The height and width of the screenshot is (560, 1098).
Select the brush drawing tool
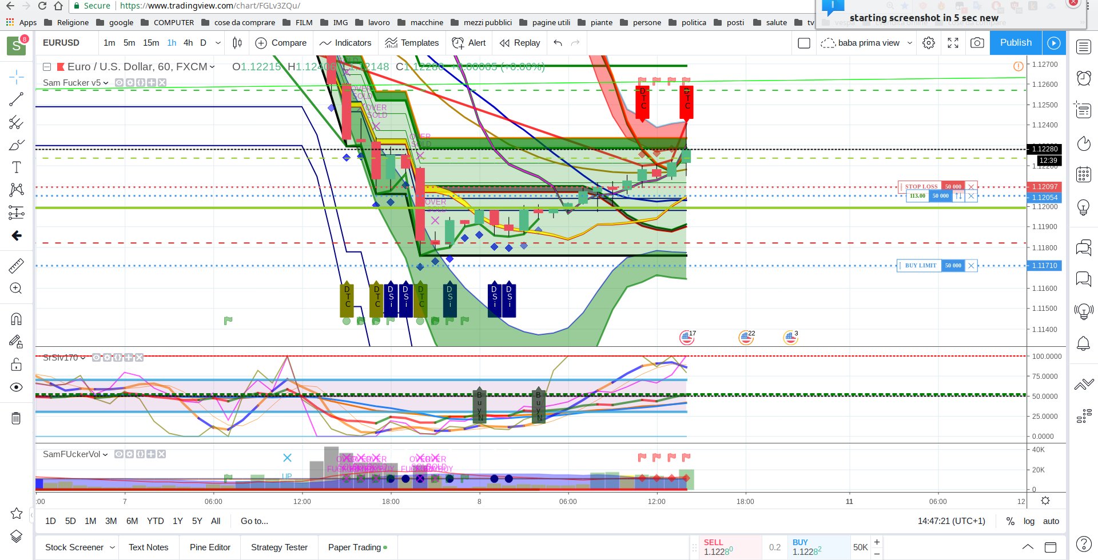click(x=16, y=145)
